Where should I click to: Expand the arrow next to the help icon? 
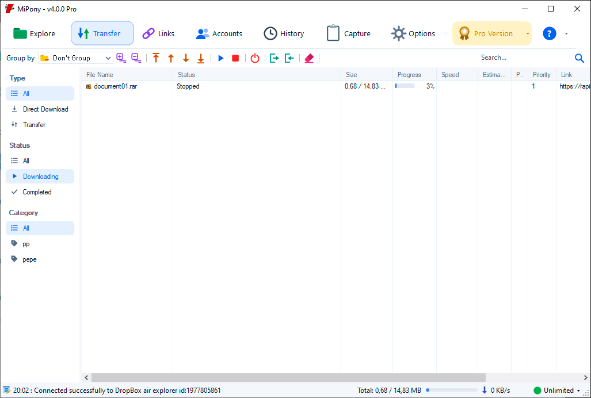pyautogui.click(x=566, y=33)
